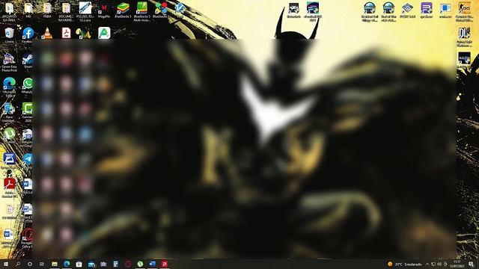This screenshot has width=479, height=269.
Task: Launch the Steam desktop shortcut
Action: pyautogui.click(x=28, y=60)
